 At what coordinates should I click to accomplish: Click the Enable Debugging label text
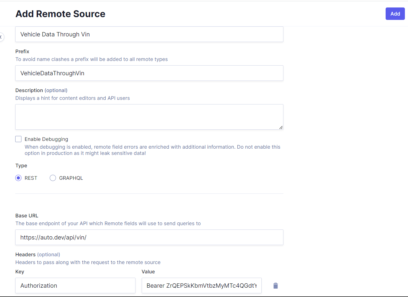(46, 139)
